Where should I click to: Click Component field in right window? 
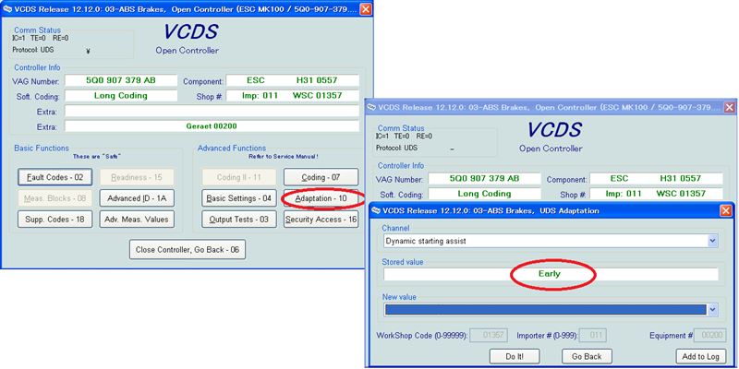pyautogui.click(x=656, y=178)
